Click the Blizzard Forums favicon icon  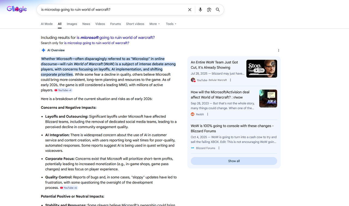point(193,148)
